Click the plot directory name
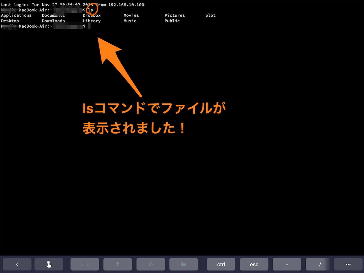Viewport: 364px width, 273px height. [x=210, y=15]
